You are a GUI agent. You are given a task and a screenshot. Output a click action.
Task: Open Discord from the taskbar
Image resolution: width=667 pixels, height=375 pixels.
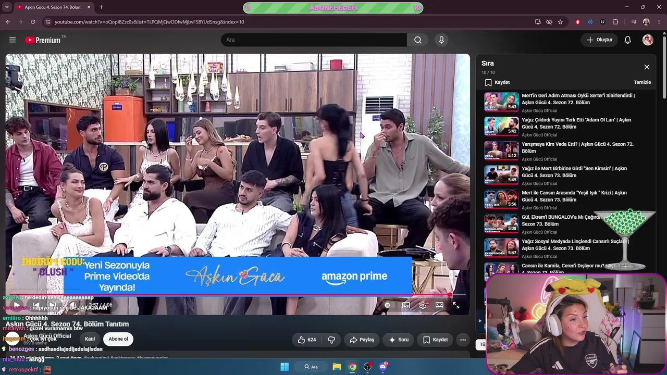[383, 367]
